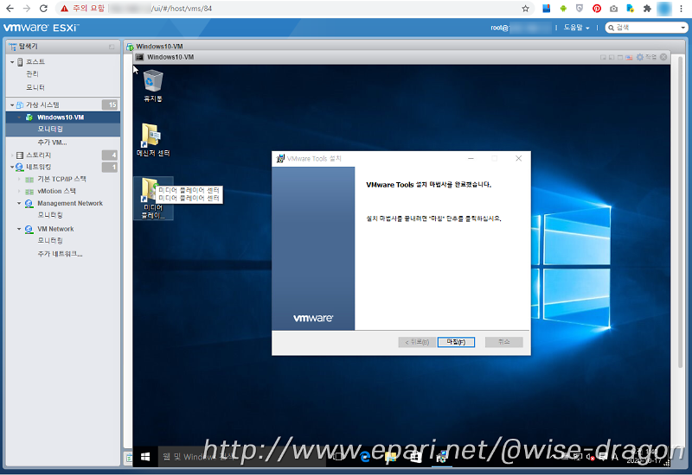Click the VMware Tools installer title icon
This screenshot has width=692, height=475.
(280, 158)
